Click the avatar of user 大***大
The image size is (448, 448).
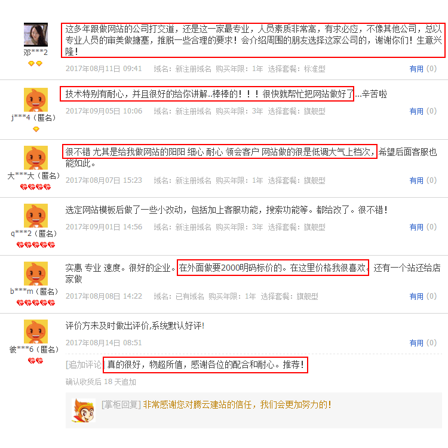pyautogui.click(x=36, y=158)
